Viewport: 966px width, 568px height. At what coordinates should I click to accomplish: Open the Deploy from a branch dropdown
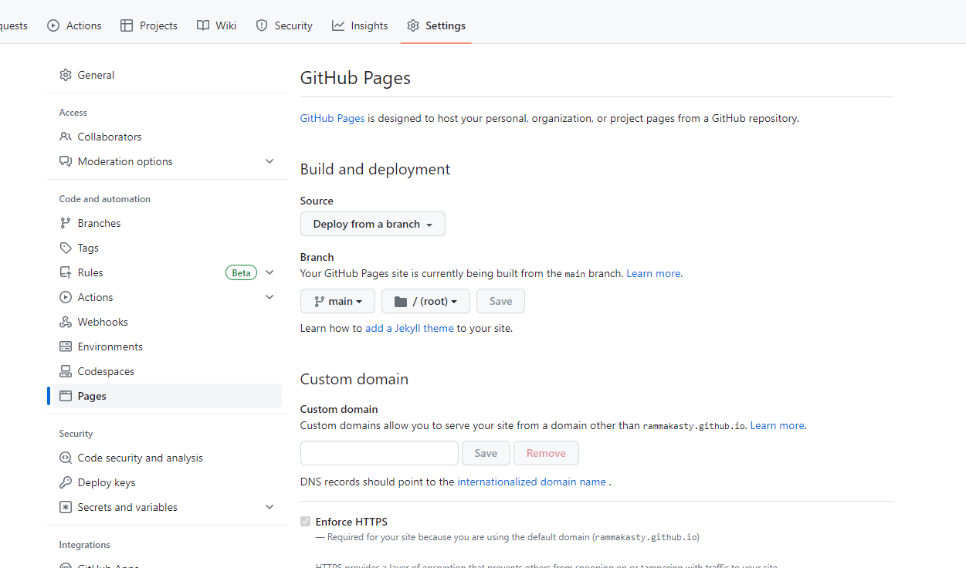[x=373, y=224]
